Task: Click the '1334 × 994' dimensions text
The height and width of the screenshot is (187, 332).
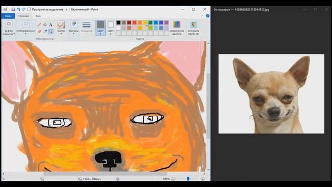Action: (92, 179)
